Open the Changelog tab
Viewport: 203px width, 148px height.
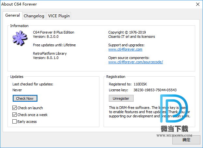(x=34, y=16)
